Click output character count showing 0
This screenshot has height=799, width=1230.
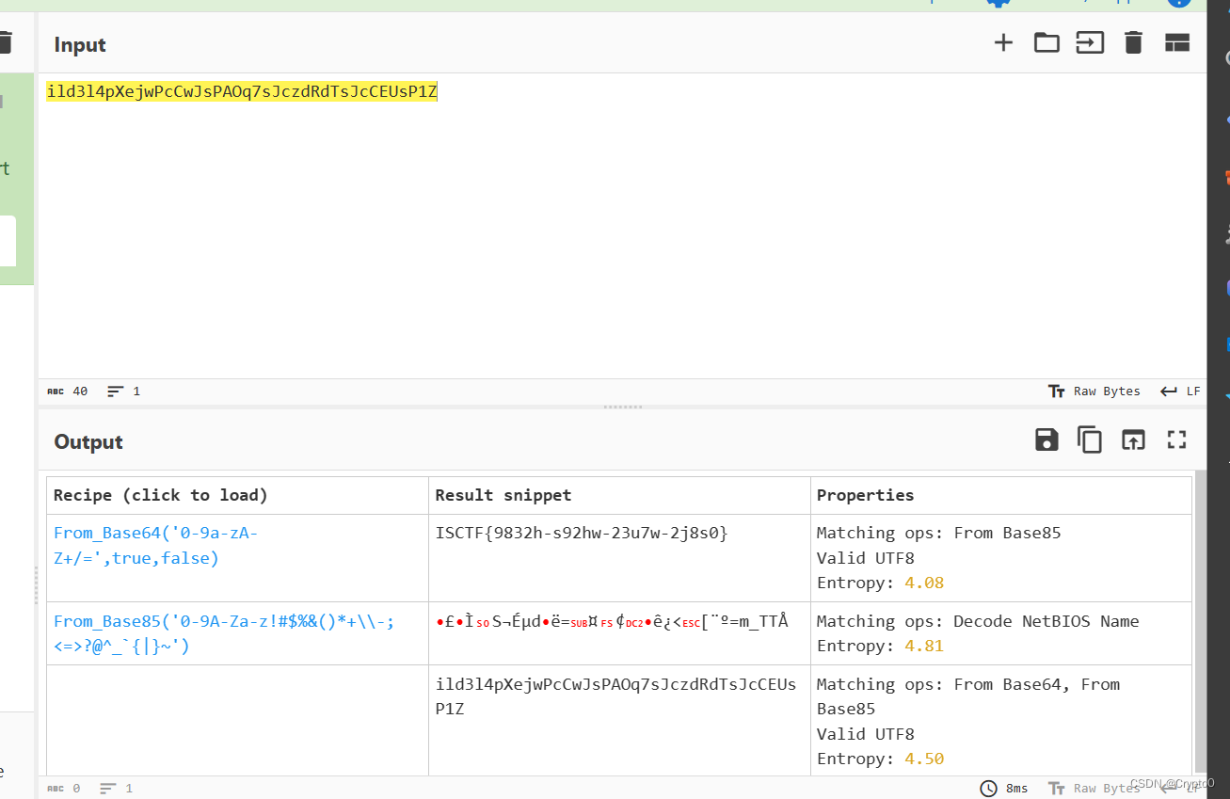click(x=63, y=788)
